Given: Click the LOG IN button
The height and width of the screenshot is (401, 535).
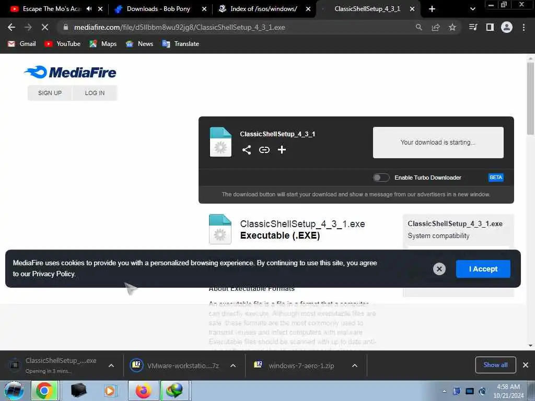Looking at the screenshot, I should tap(95, 93).
